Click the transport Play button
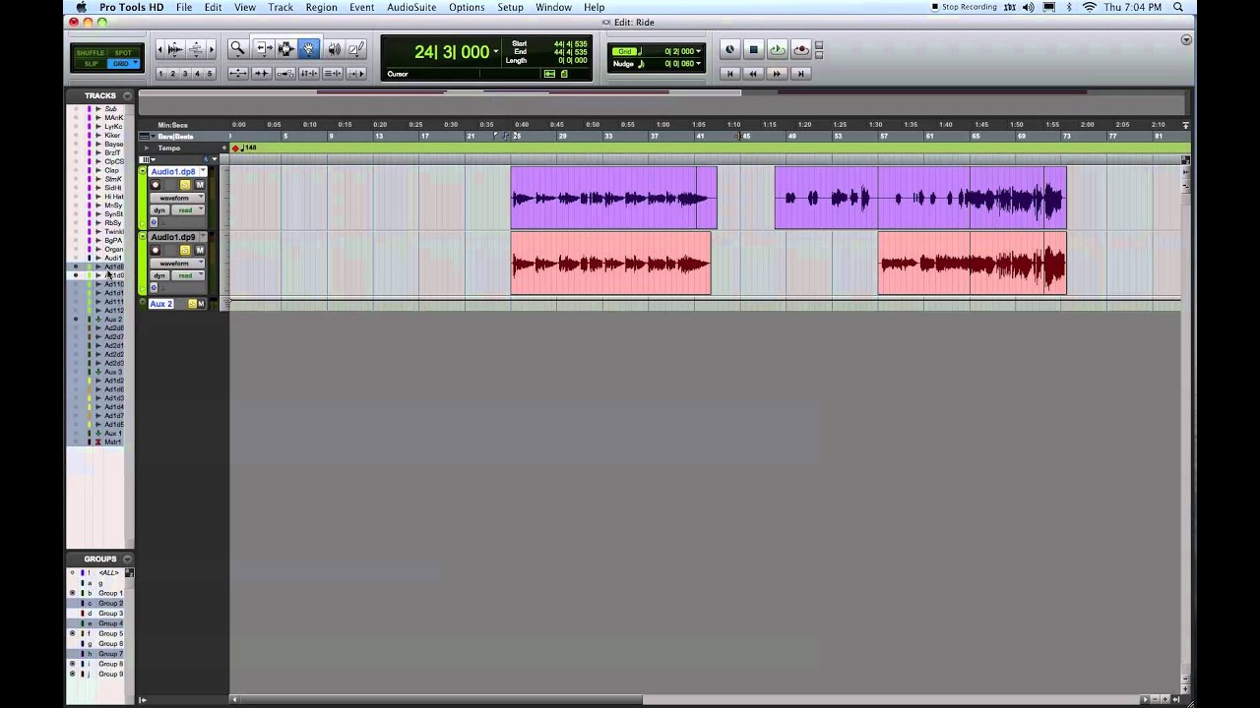The image size is (1260, 708). coord(778,49)
